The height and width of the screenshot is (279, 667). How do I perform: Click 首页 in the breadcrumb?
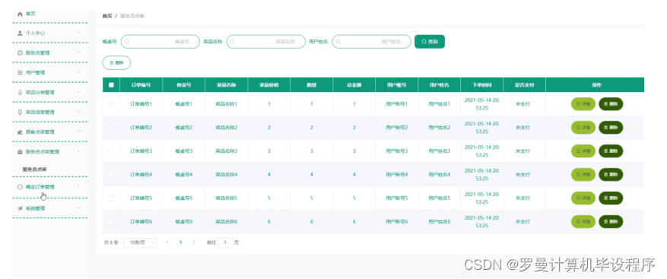106,16
